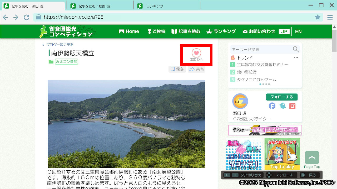The image size is (337, 189).
Task: Open the share options button
Action: [196, 69]
